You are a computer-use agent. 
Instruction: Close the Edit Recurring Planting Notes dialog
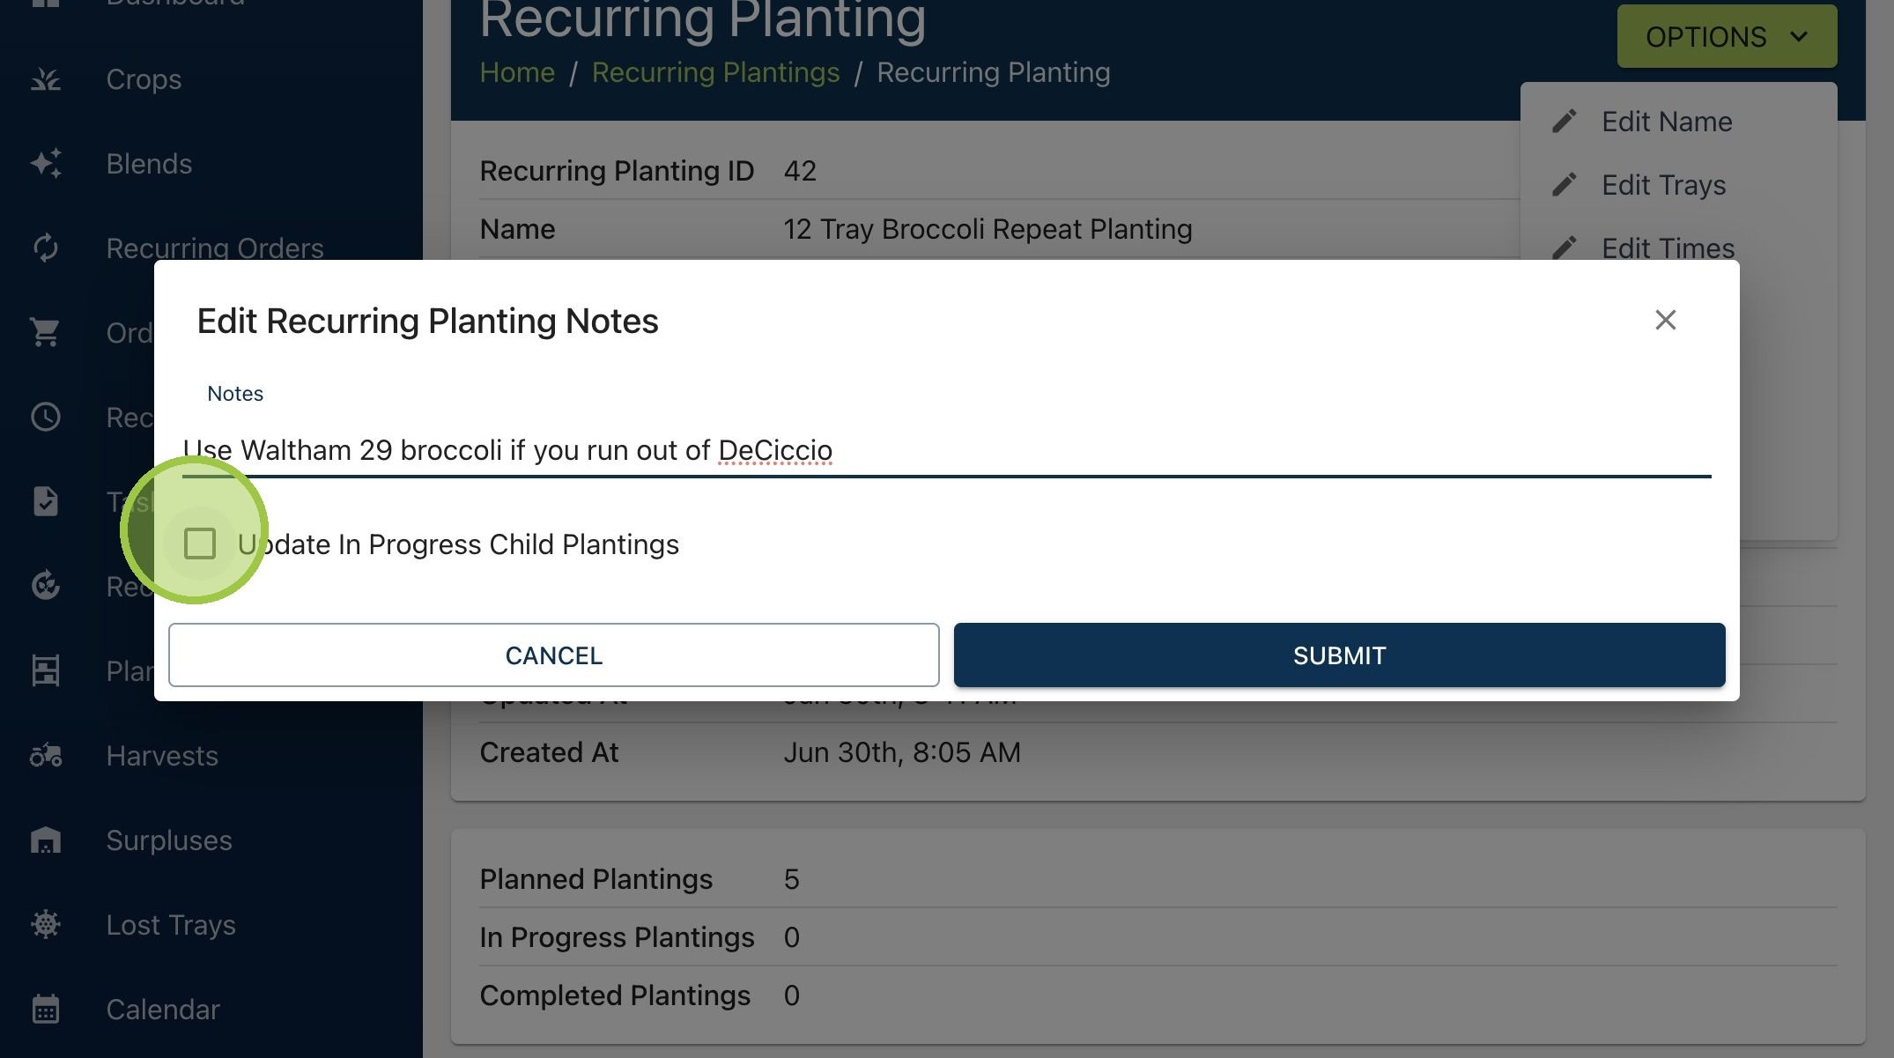pyautogui.click(x=1665, y=320)
